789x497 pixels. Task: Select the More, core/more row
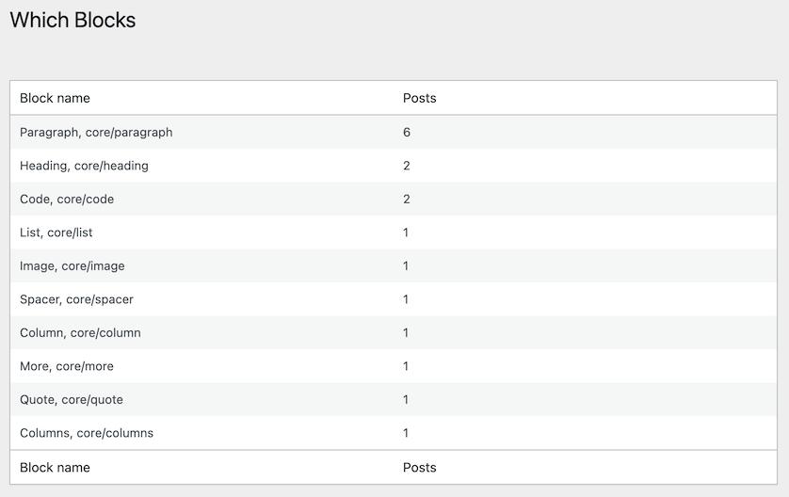[394, 366]
